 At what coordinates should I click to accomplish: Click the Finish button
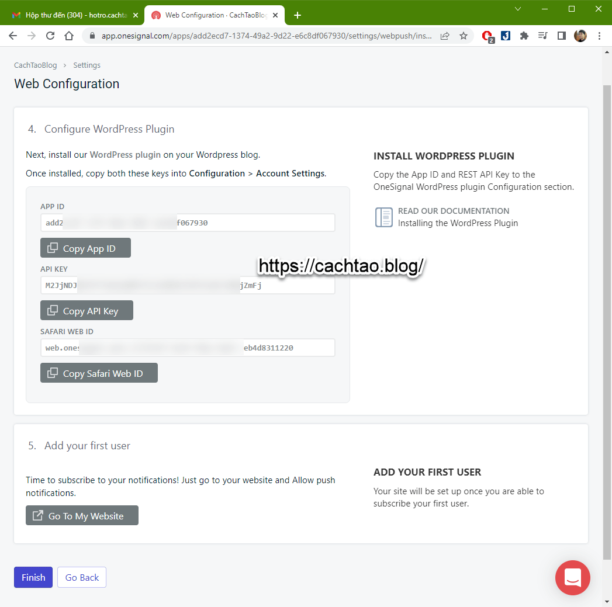tap(33, 577)
